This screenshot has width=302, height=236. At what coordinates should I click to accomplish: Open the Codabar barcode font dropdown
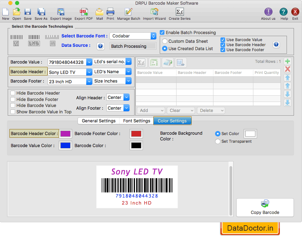pyautogui.click(x=153, y=36)
